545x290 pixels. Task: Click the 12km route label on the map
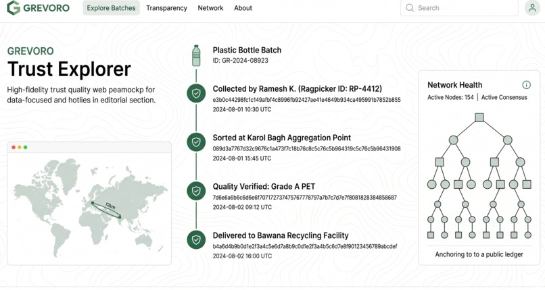(x=110, y=205)
